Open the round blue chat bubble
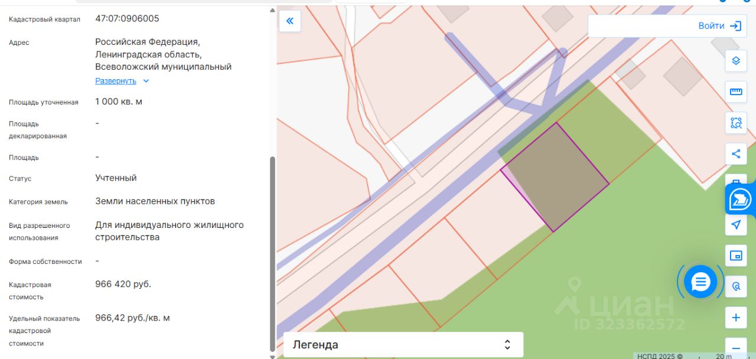This screenshot has width=756, height=359. click(700, 282)
